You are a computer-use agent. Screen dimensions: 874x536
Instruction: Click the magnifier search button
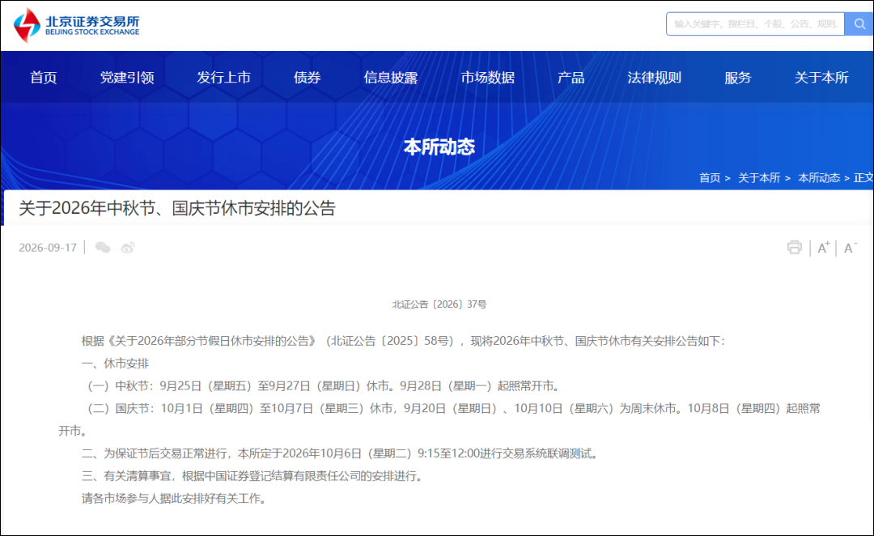[x=859, y=24]
